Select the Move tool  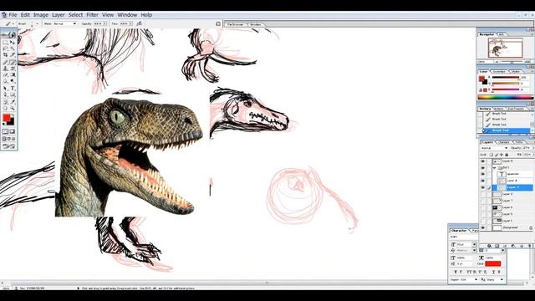click(x=13, y=43)
